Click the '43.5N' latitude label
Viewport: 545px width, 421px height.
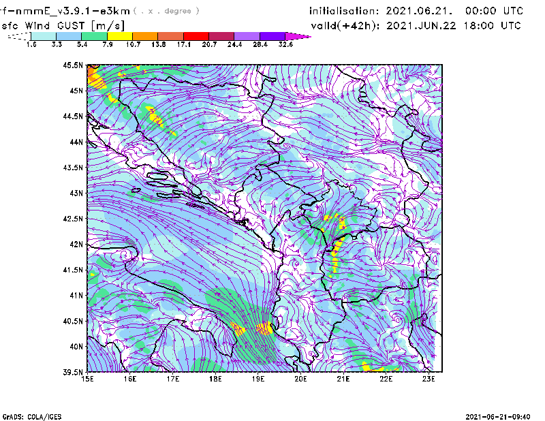click(x=73, y=167)
